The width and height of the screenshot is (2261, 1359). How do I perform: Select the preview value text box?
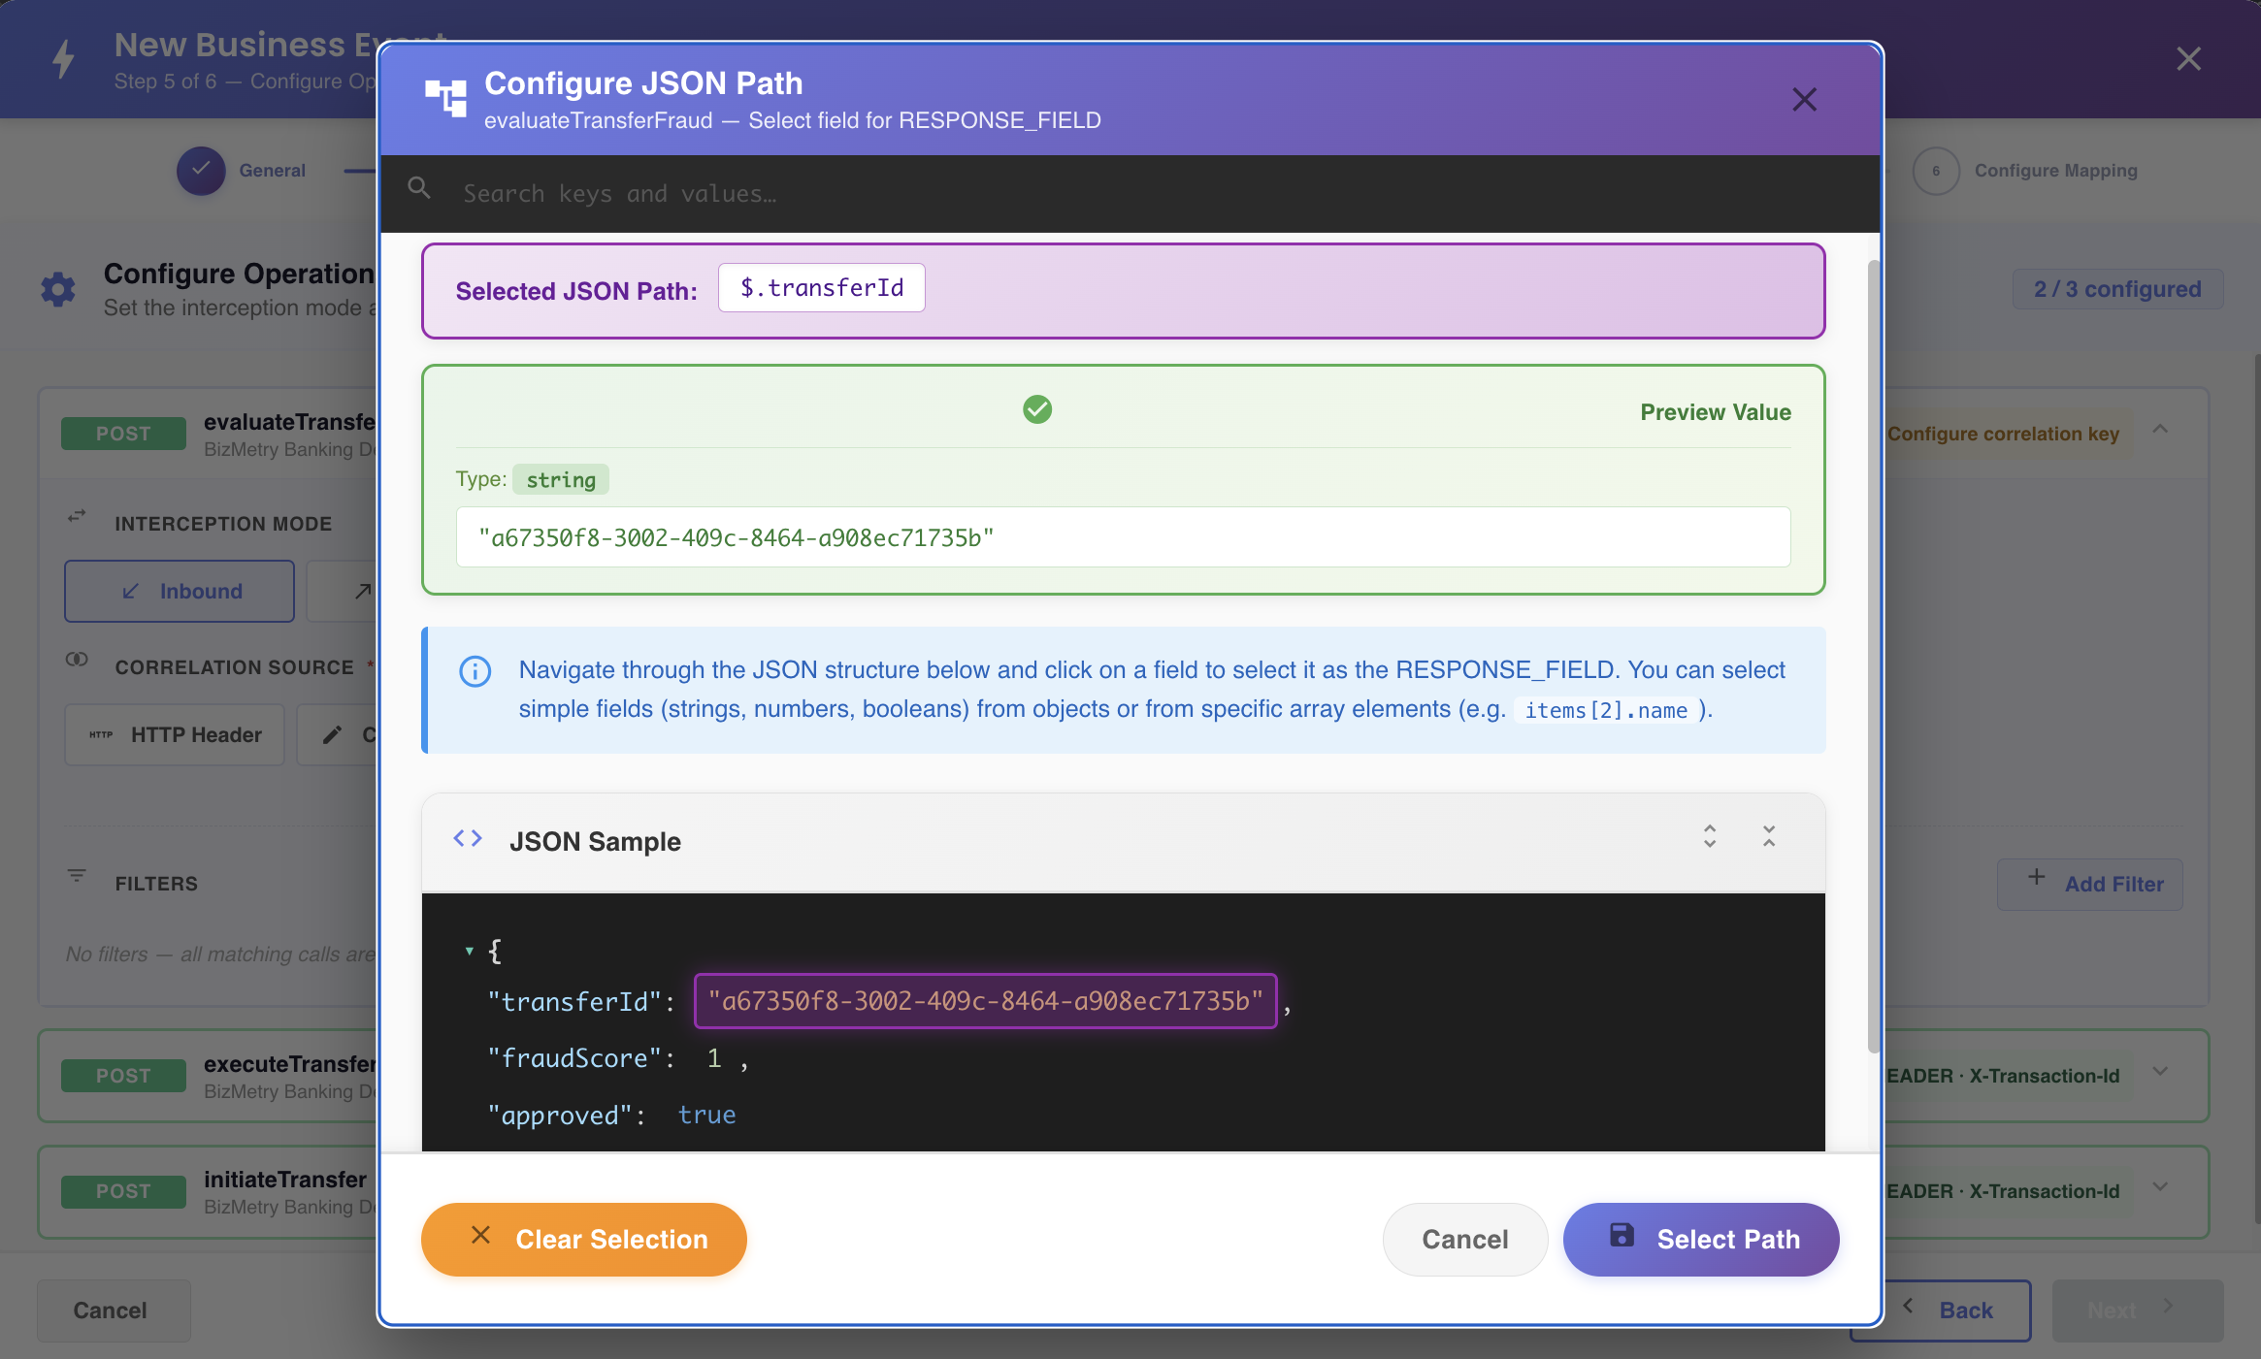[1123, 536]
